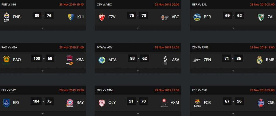Image resolution: width=276 pixels, height=116 pixels.
Task: Click the Panathinaikos (PAO) team logo
Action: [7, 59]
